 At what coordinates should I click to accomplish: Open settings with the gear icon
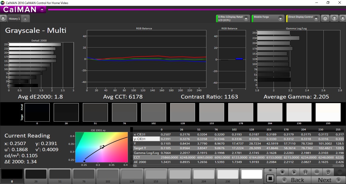[325, 18]
